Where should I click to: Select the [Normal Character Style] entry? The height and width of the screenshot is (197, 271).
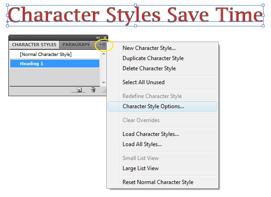[x=55, y=55]
